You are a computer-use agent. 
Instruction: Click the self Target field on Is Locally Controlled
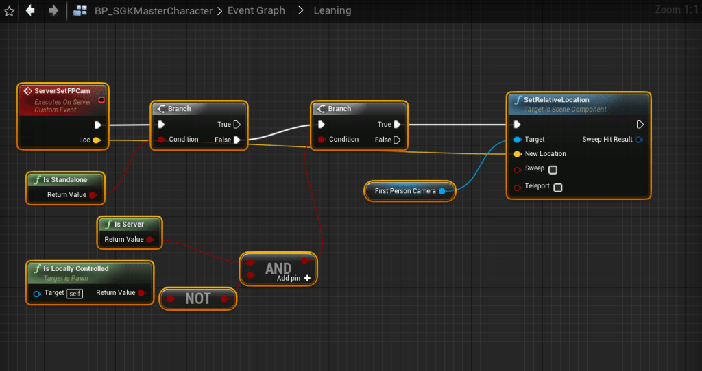pyautogui.click(x=75, y=293)
